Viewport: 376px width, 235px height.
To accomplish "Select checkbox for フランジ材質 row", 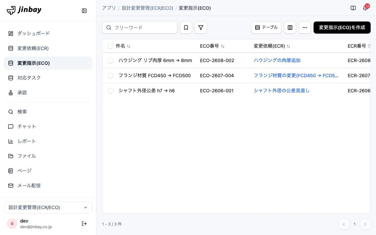I will click(110, 76).
